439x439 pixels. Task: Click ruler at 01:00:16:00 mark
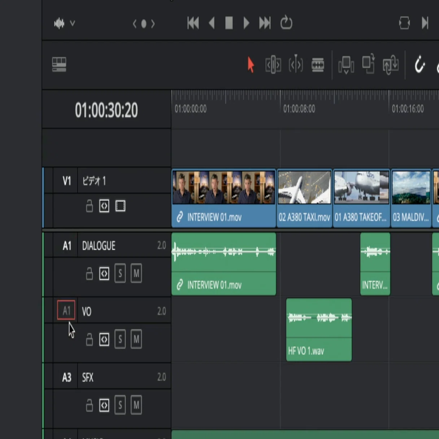coord(408,109)
